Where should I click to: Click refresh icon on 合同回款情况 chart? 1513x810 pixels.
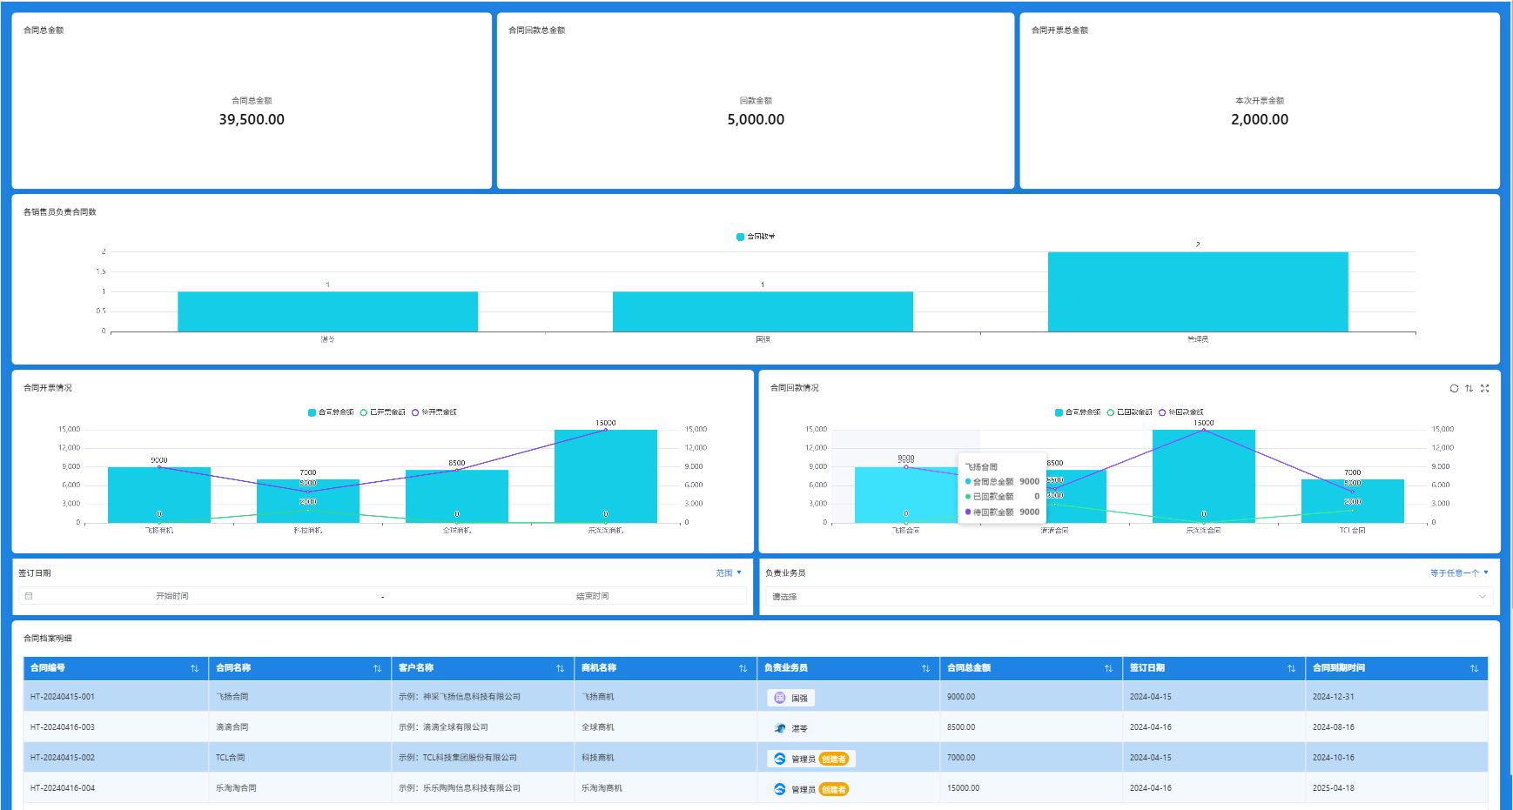pos(1454,389)
